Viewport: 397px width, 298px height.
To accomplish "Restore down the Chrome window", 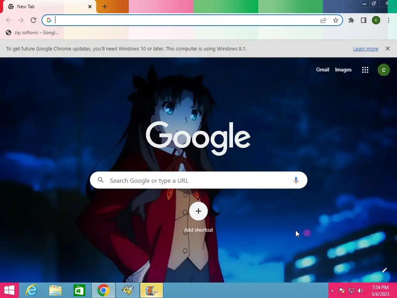I will coord(374,3).
